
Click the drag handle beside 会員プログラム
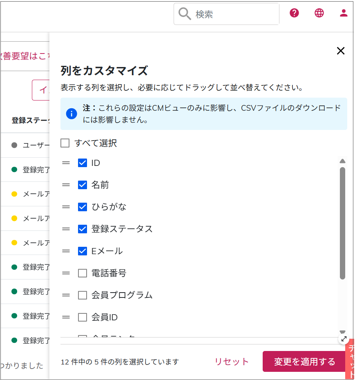tap(66, 295)
